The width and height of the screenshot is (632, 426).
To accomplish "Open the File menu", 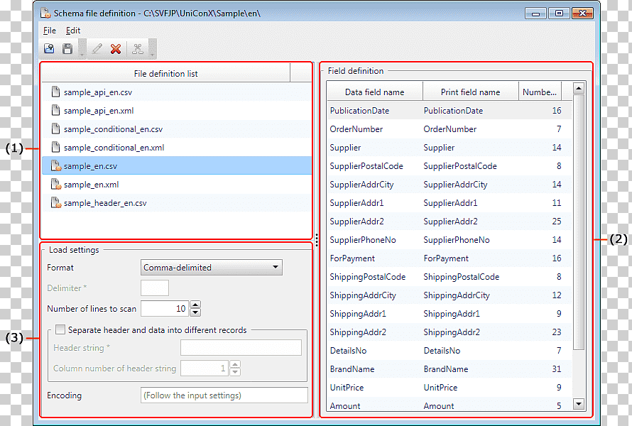I will tap(50, 31).
